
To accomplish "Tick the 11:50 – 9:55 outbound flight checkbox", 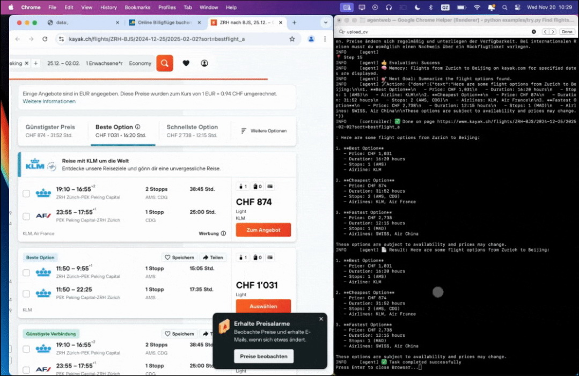I will coord(26,272).
